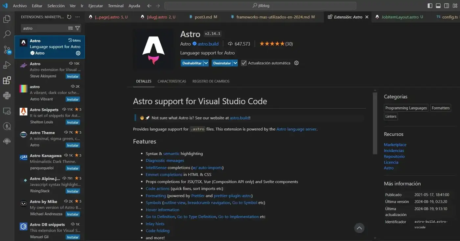Click the Desinstalar button
Screen dimensions: 460x241
point(222,63)
